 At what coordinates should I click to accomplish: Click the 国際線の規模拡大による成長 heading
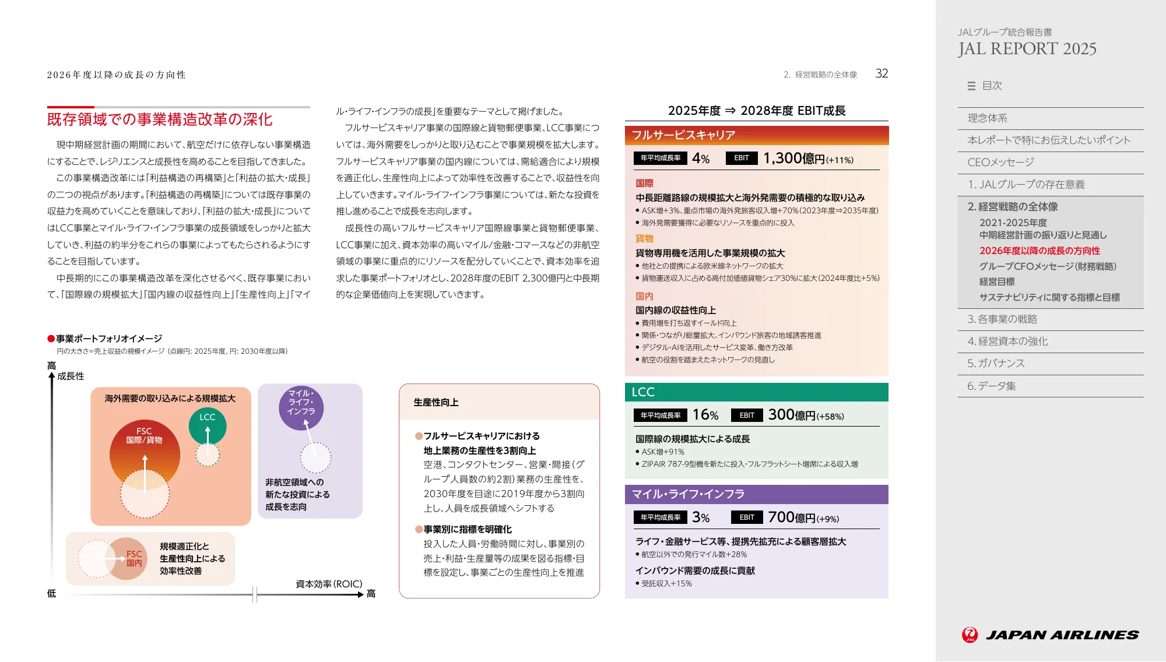pyautogui.click(x=693, y=439)
